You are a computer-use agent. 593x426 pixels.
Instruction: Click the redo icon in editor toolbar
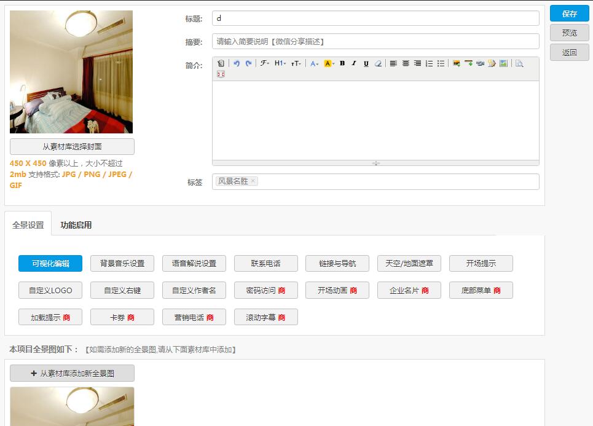point(248,63)
